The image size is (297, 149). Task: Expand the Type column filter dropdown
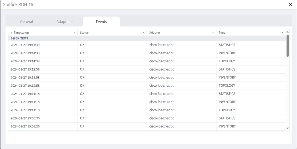282,33
